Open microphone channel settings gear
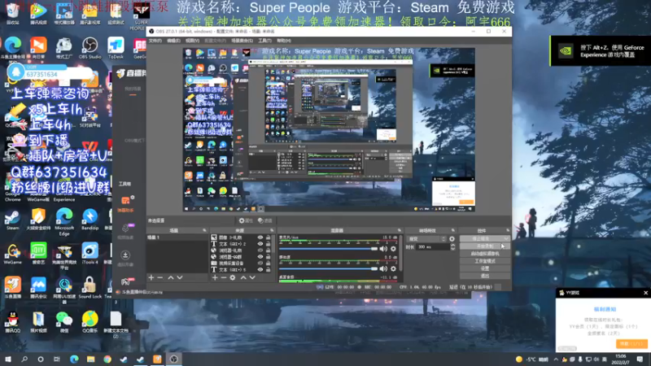This screenshot has height=366, width=651. pyautogui.click(x=393, y=249)
